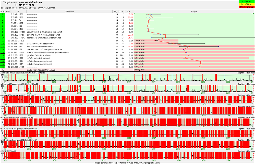The width and height of the screenshot is (255, 164).
Task: Select the Avg column header
Action: [115, 11]
